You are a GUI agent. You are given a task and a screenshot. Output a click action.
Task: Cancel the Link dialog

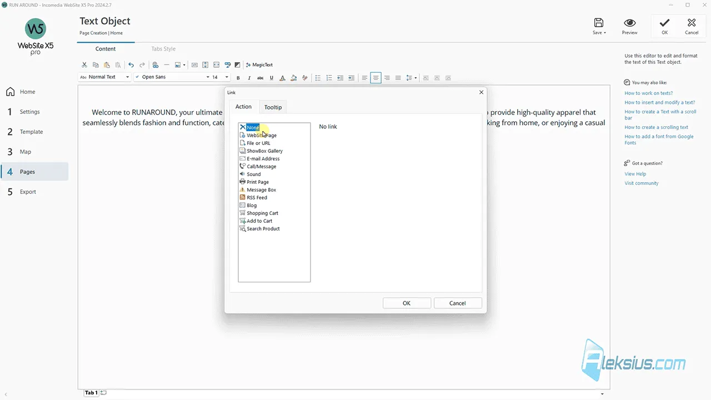pyautogui.click(x=458, y=303)
